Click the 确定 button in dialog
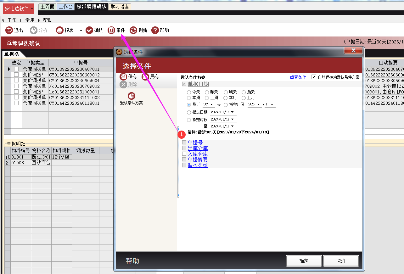Image resolution: width=404 pixels, height=274 pixels. coord(304,261)
